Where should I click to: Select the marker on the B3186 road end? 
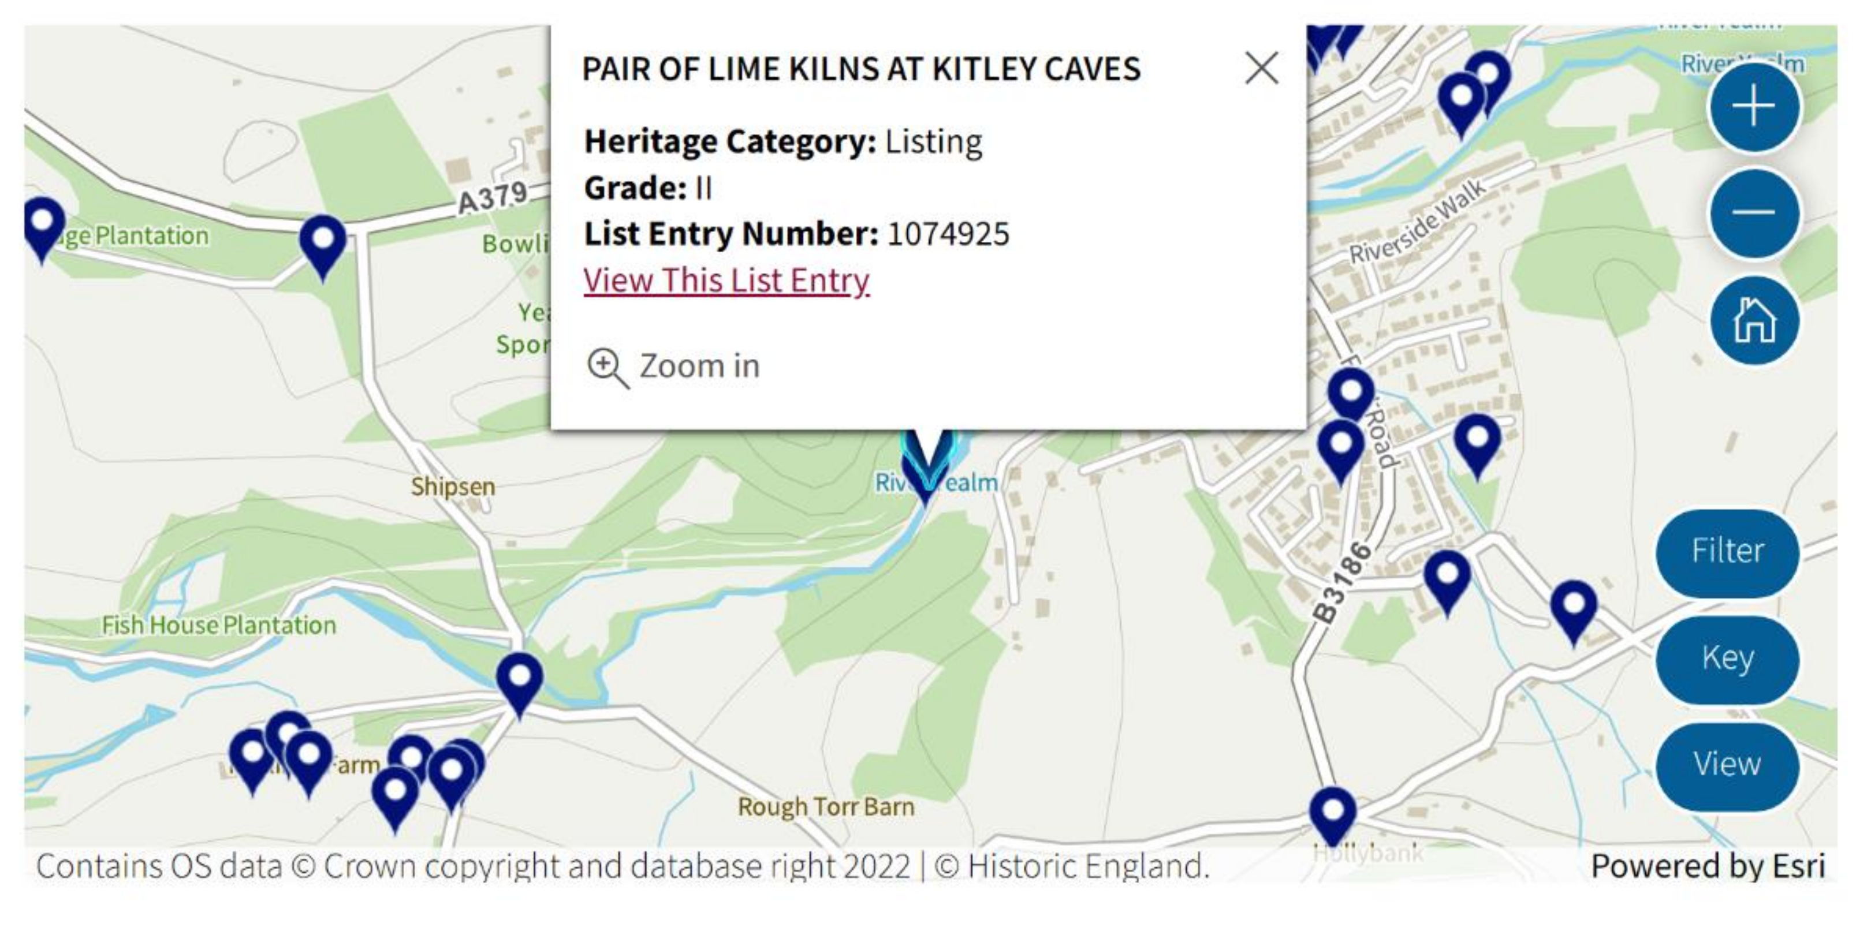tap(1447, 578)
